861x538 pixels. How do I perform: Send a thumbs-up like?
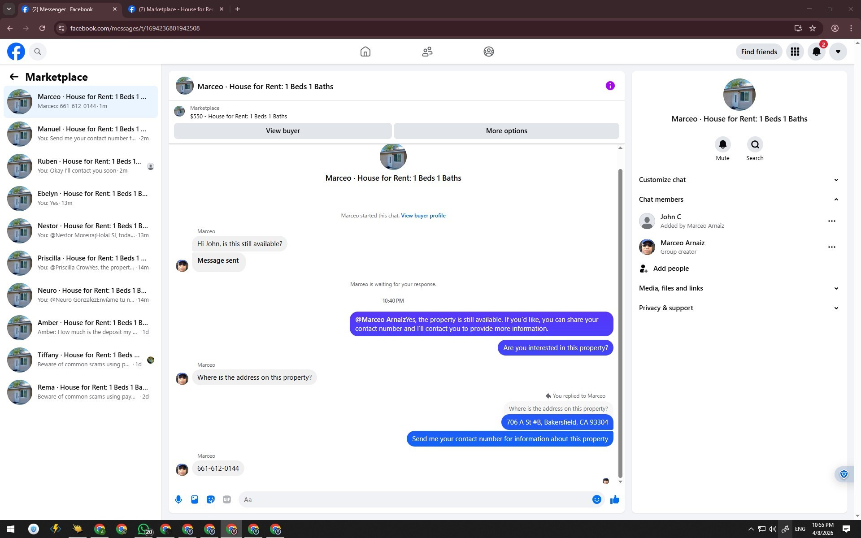pyautogui.click(x=614, y=499)
